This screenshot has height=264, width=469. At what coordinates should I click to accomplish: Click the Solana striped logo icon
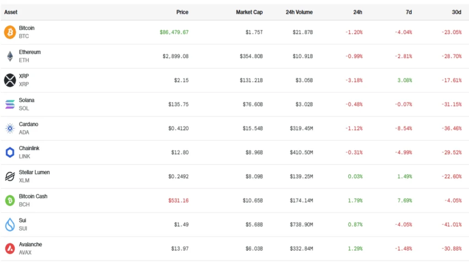(10, 104)
